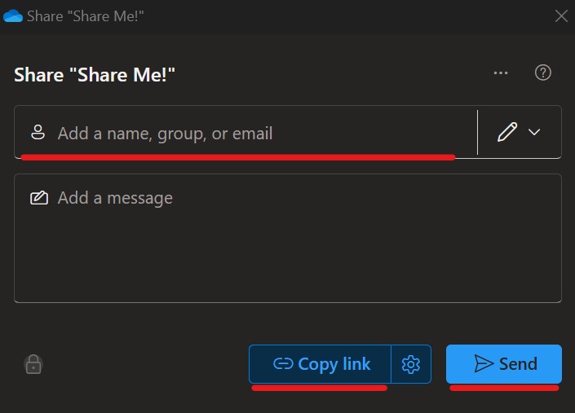Viewport: 575px width, 413px height.
Task: Open link settings gear icon
Action: pos(411,364)
